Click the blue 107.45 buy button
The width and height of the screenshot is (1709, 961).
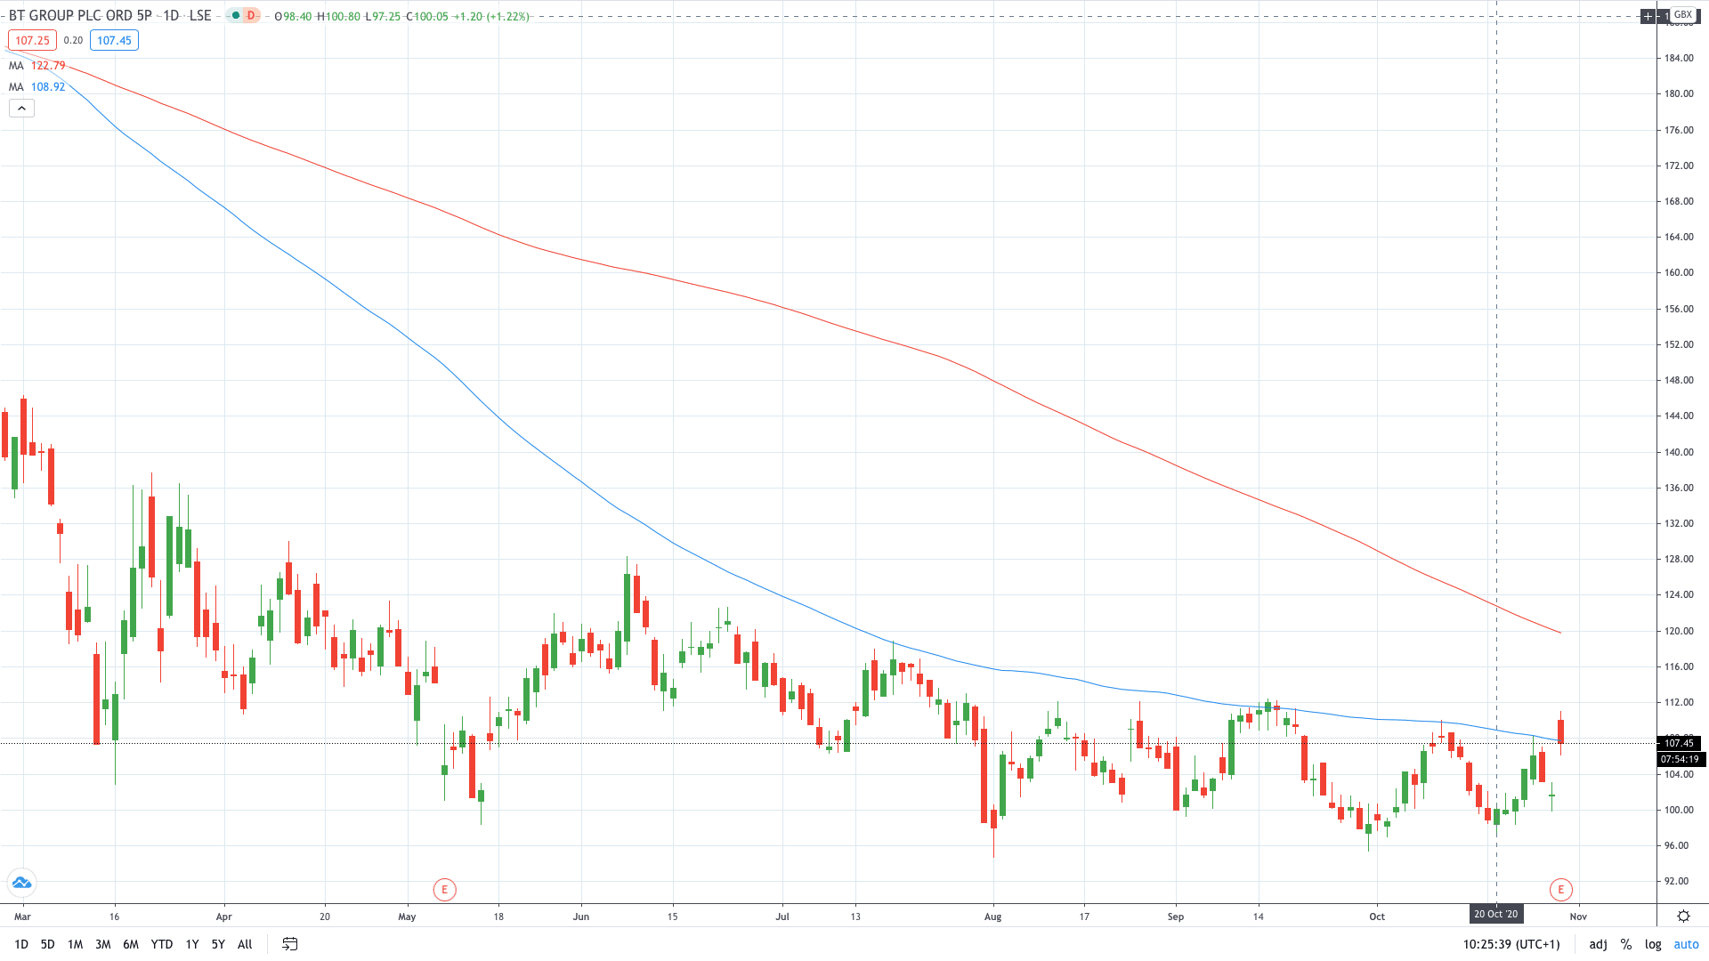pos(114,40)
